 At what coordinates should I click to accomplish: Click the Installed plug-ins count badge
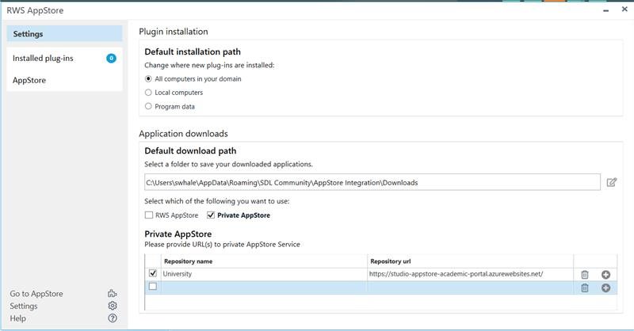(111, 58)
